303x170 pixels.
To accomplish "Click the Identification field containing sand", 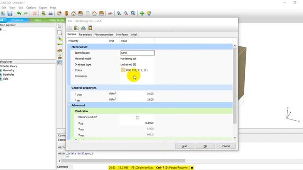I will click(137, 53).
